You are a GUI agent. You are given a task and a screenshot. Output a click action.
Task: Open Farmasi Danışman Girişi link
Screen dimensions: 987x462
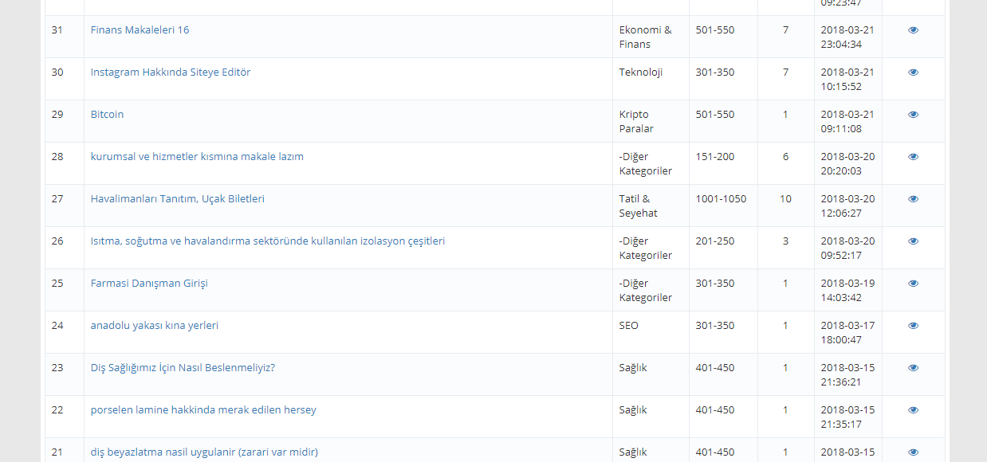(x=149, y=284)
